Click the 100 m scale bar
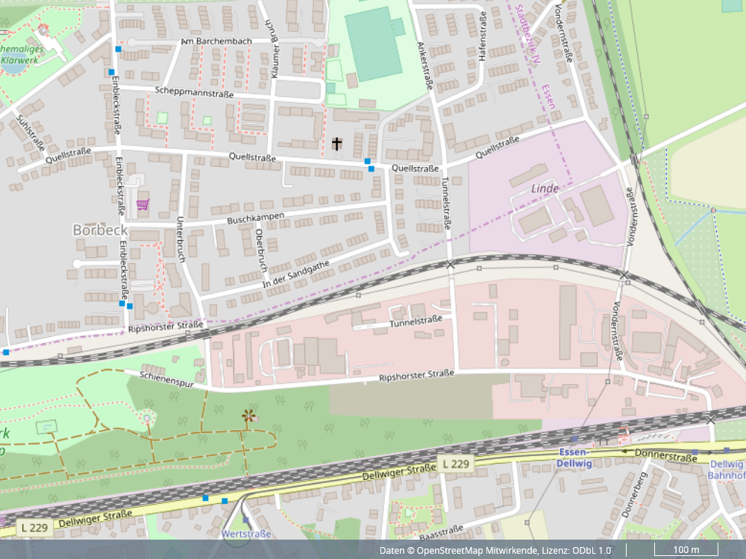Viewport: 746px width, 559px height. point(686,551)
